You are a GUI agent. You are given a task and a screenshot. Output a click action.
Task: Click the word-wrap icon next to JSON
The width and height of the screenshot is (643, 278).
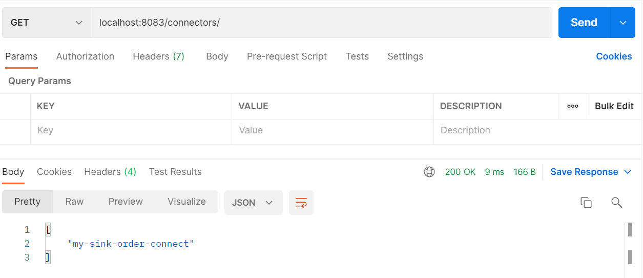pos(301,203)
